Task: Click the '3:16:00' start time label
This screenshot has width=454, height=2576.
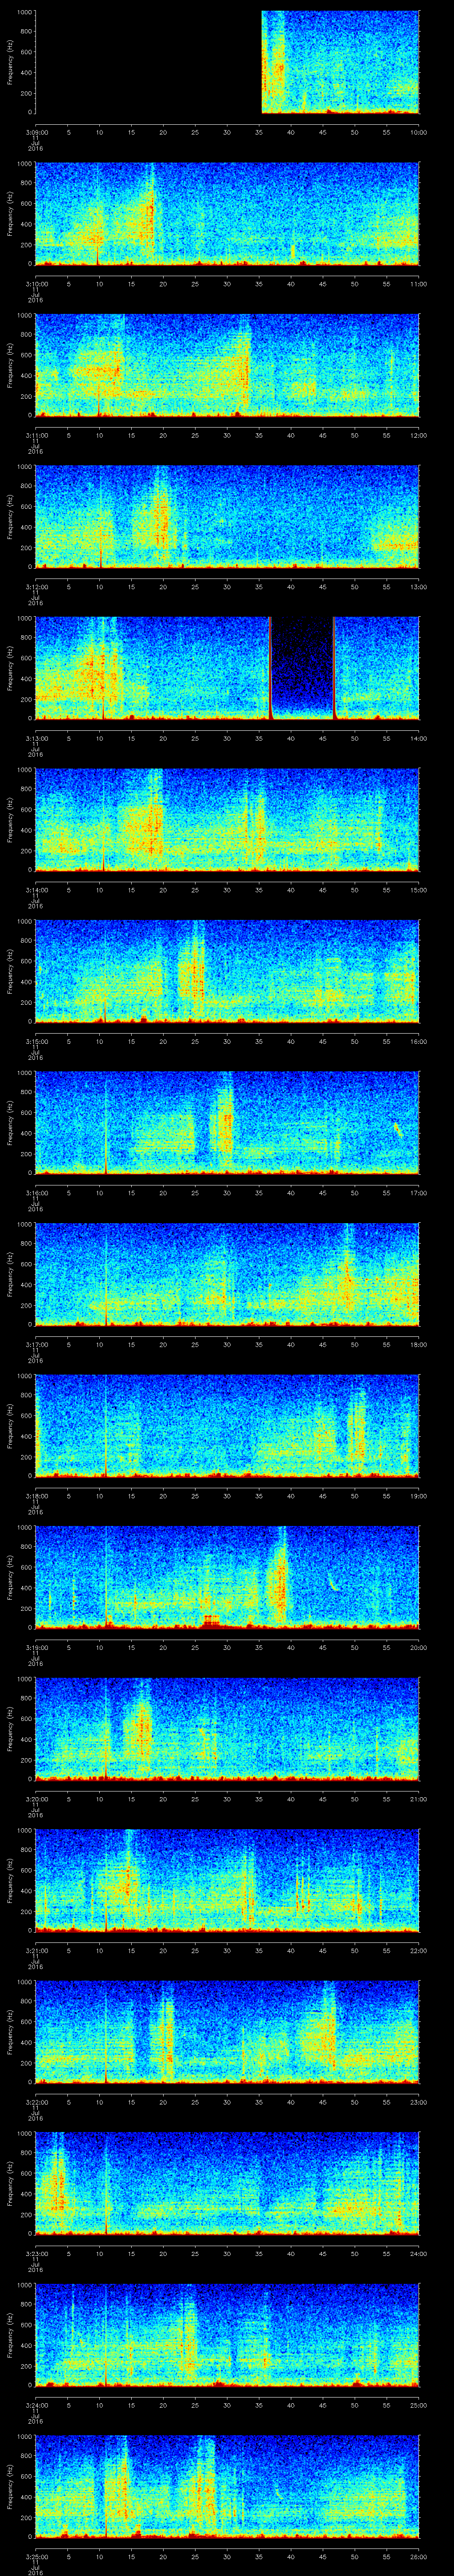Action: click(36, 1193)
